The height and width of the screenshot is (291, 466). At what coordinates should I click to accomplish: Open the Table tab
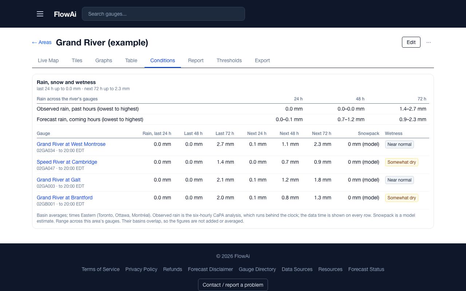click(x=131, y=60)
